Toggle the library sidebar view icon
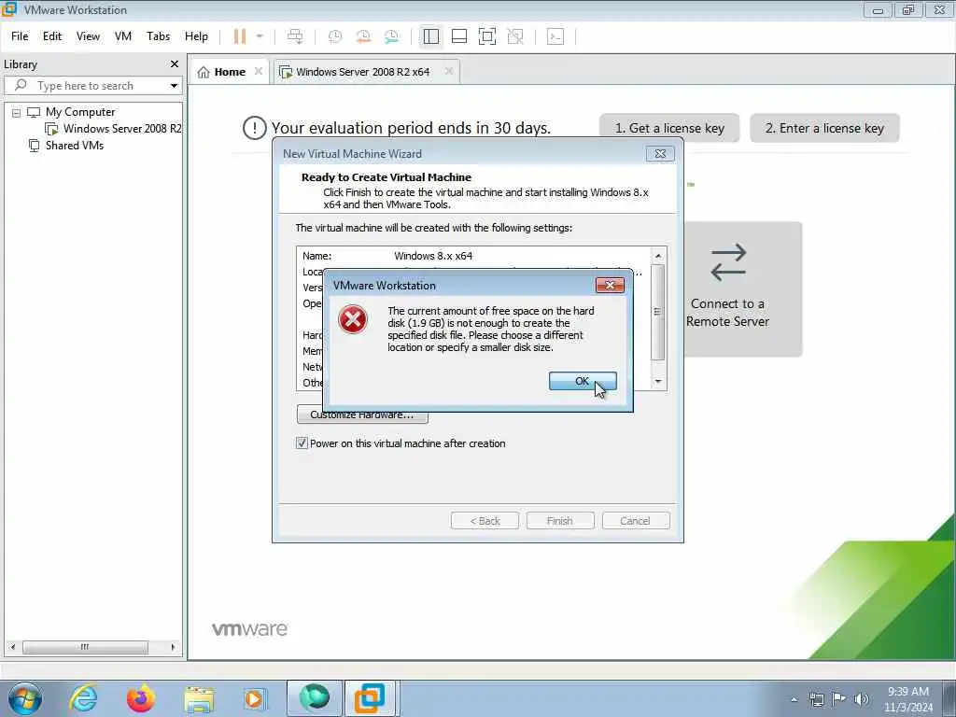The width and height of the screenshot is (956, 717). click(x=431, y=36)
